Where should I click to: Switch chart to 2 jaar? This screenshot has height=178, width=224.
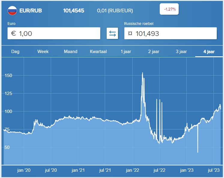click(153, 52)
